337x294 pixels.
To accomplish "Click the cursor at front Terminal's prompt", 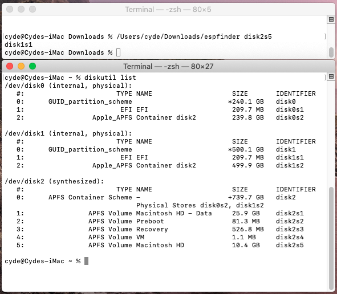I will click(86, 261).
